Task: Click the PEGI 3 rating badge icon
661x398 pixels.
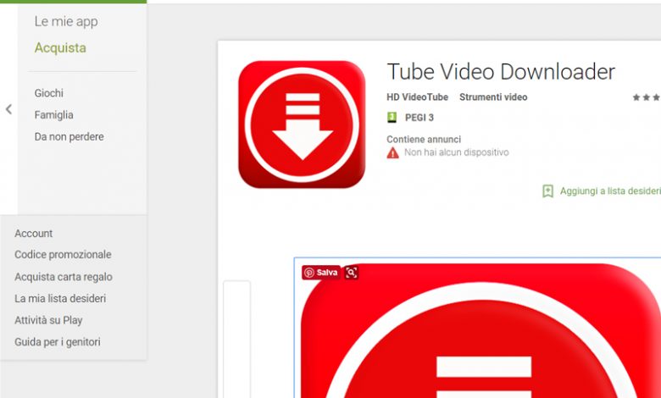Action: (392, 118)
